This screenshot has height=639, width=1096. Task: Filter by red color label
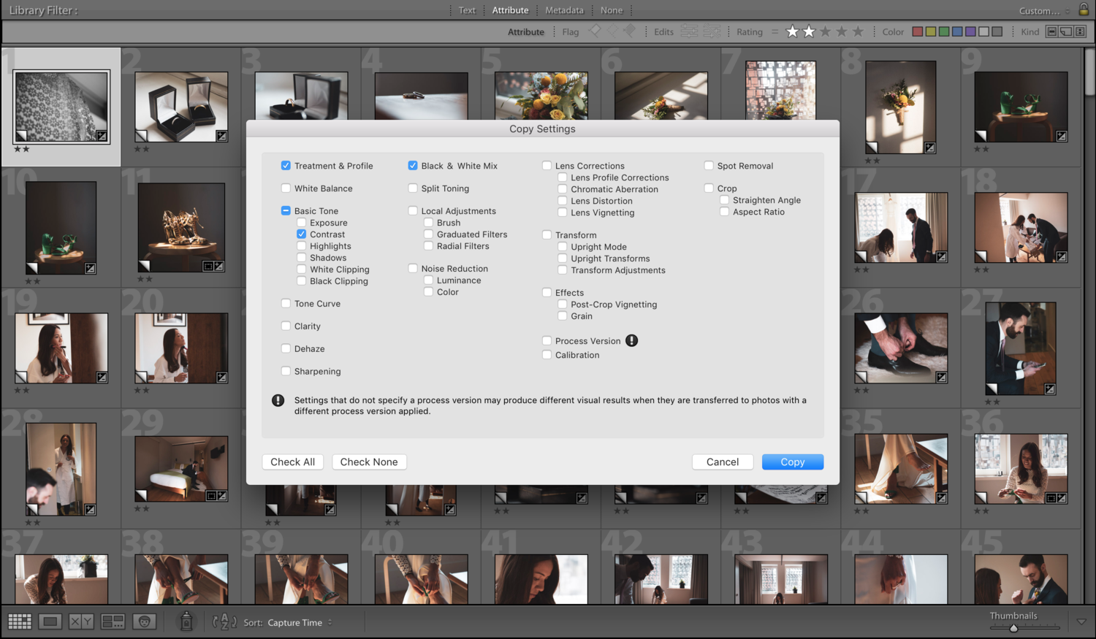pos(918,31)
